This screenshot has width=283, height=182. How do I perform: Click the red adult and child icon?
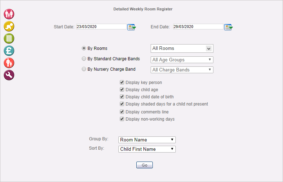9,63
